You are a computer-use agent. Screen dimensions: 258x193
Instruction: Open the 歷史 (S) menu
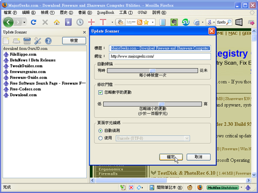point(66,12)
